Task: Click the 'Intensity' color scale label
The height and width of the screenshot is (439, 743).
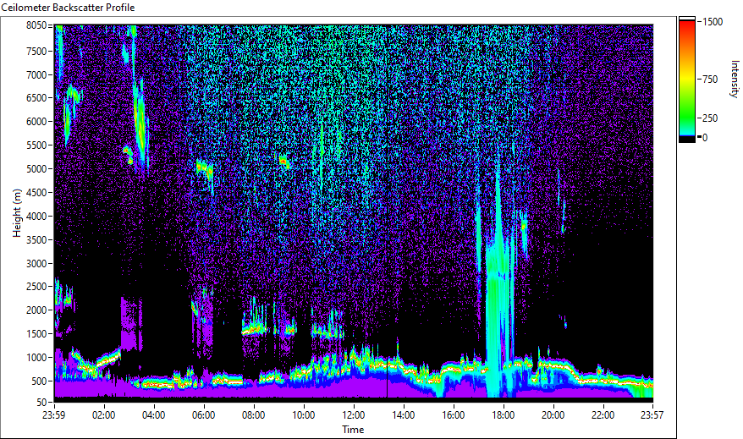Action: pos(735,79)
